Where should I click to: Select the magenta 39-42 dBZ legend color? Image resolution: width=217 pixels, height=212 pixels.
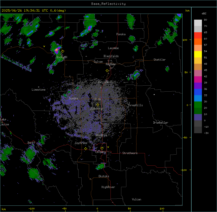pyautogui.click(x=198, y=79)
